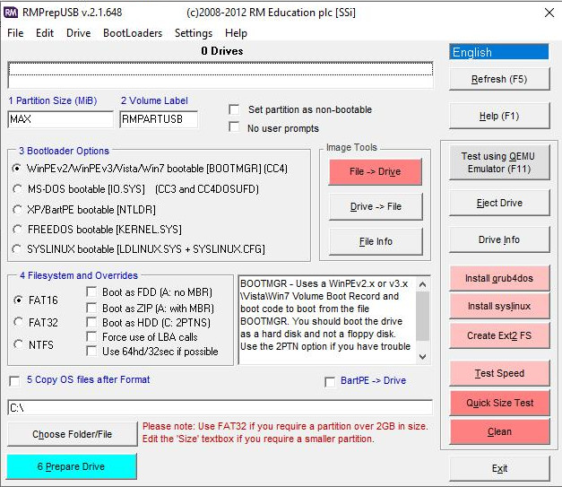Select the FAT32 filesystem radio button
The image size is (562, 487).
[x=17, y=322]
